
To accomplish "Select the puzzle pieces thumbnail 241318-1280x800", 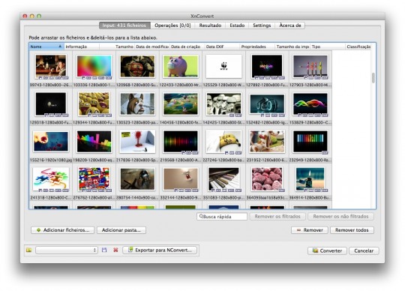I will pos(51,179).
